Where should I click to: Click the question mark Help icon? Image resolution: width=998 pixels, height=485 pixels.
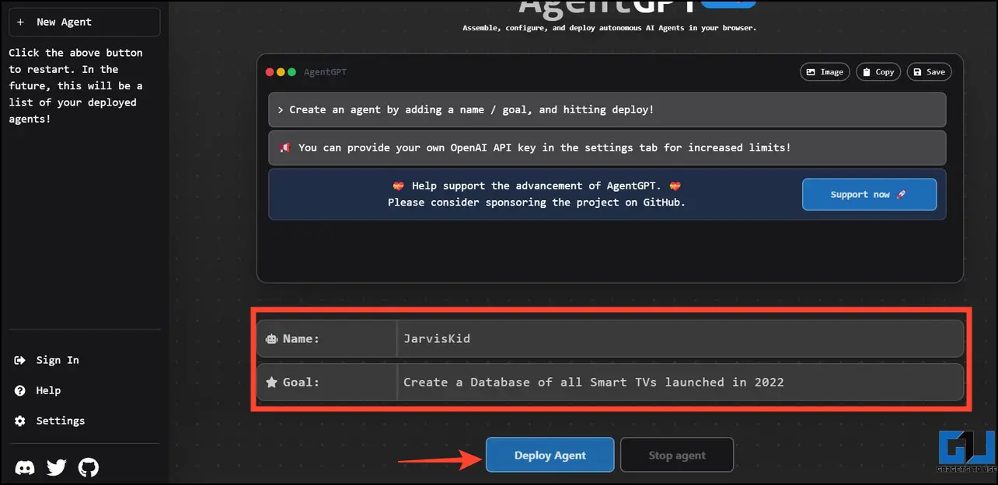[x=20, y=390]
